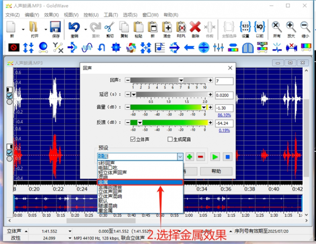Click the Mix (混合) paste icon
316x244 pixels.
167,27
